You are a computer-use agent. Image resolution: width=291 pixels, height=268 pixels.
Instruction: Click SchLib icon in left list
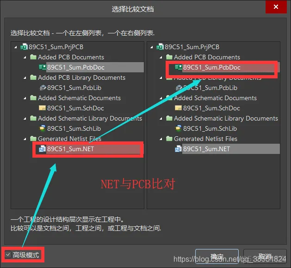click(x=43, y=129)
